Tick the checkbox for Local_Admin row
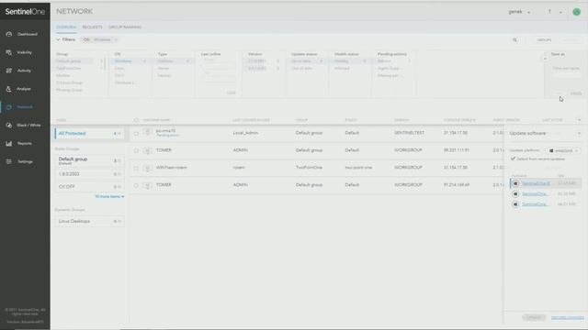 click(136, 133)
